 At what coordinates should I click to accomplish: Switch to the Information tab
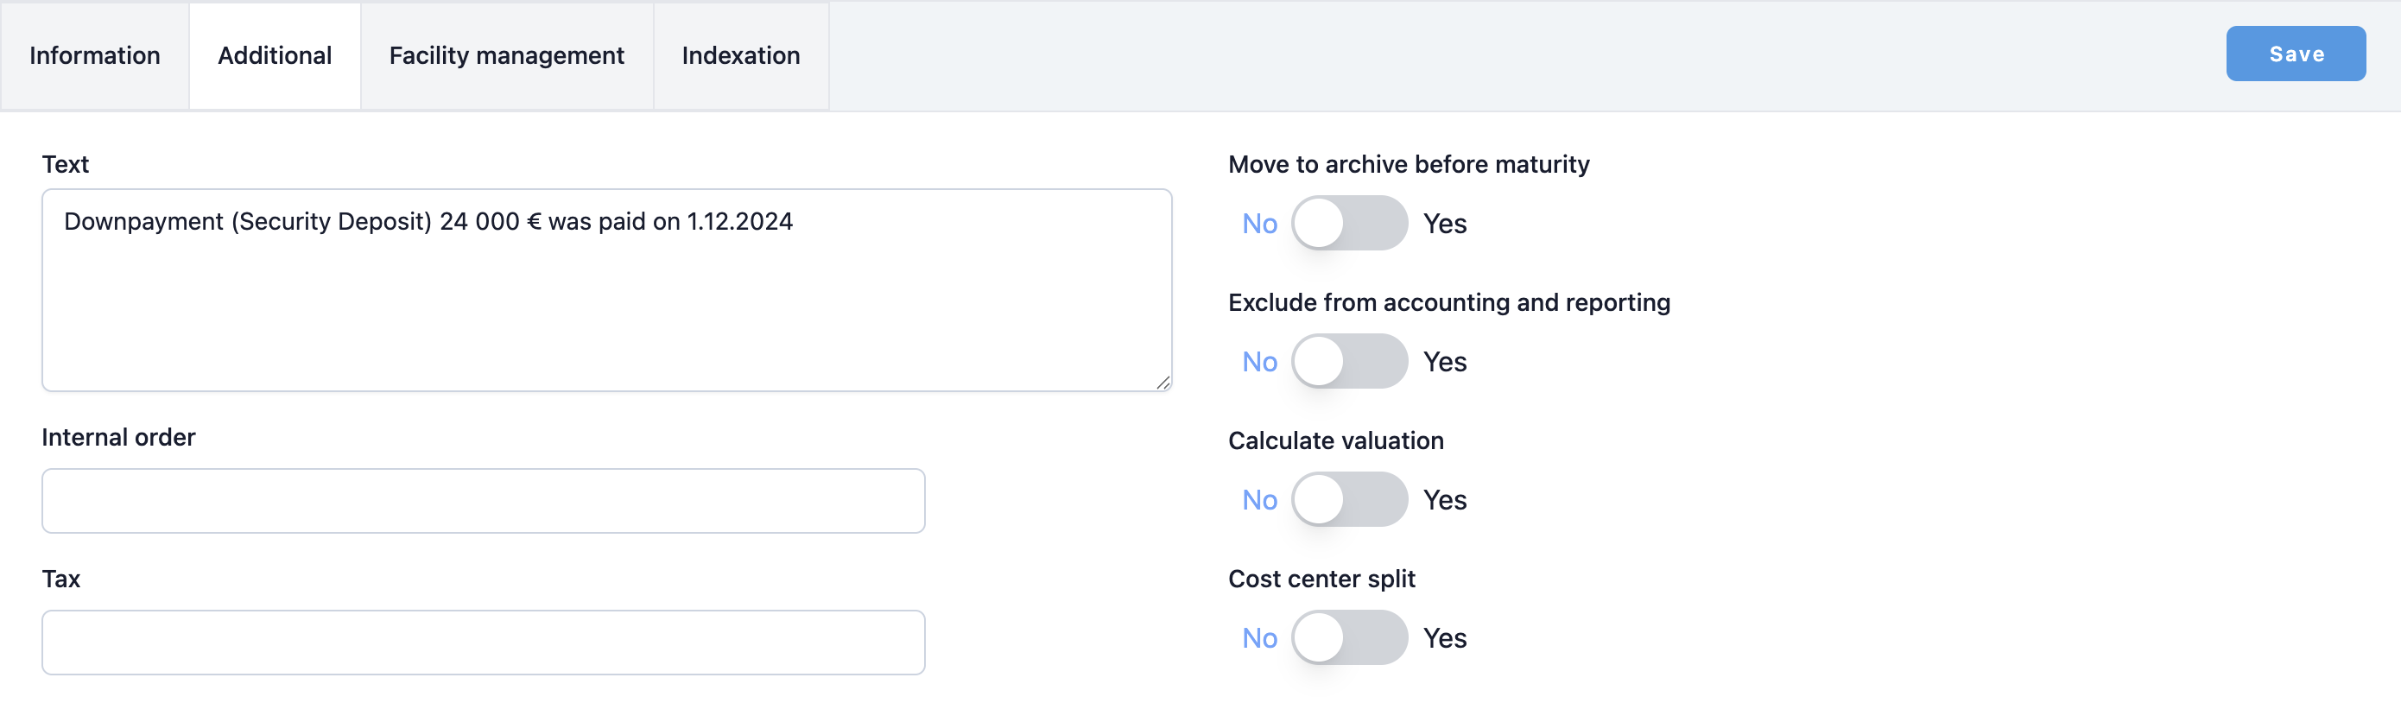(x=94, y=56)
